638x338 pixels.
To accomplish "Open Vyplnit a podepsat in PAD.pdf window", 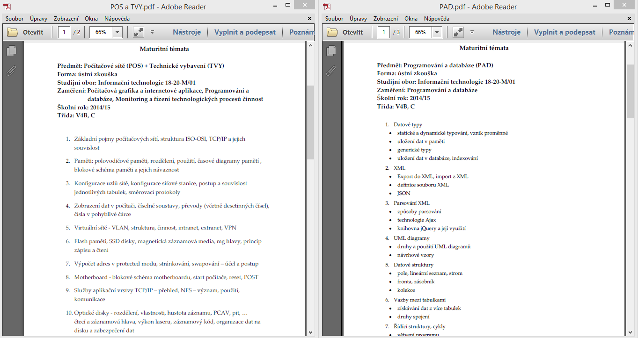I will tap(565, 32).
